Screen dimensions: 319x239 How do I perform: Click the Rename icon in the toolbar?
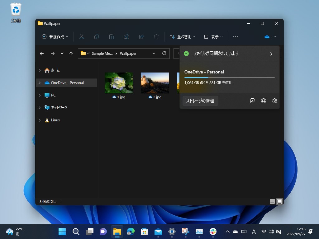126,37
